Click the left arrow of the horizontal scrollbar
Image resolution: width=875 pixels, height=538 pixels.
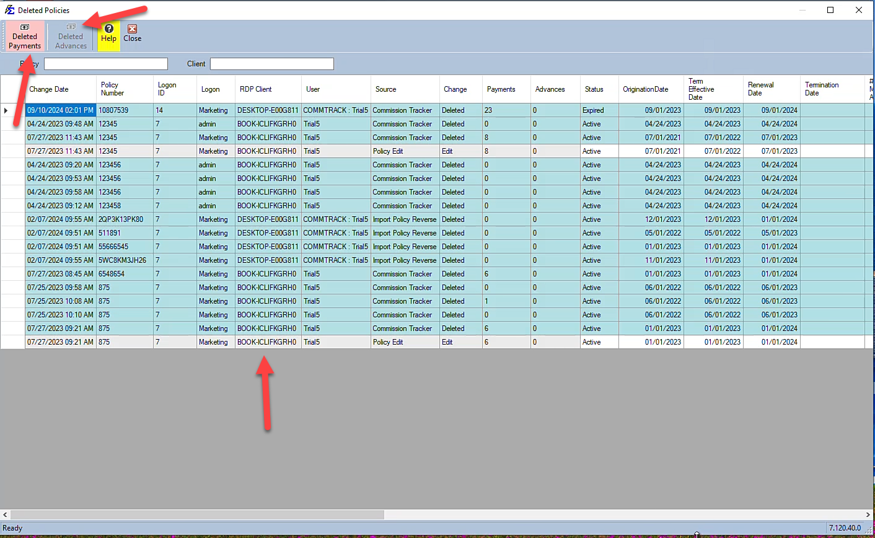[x=4, y=514]
